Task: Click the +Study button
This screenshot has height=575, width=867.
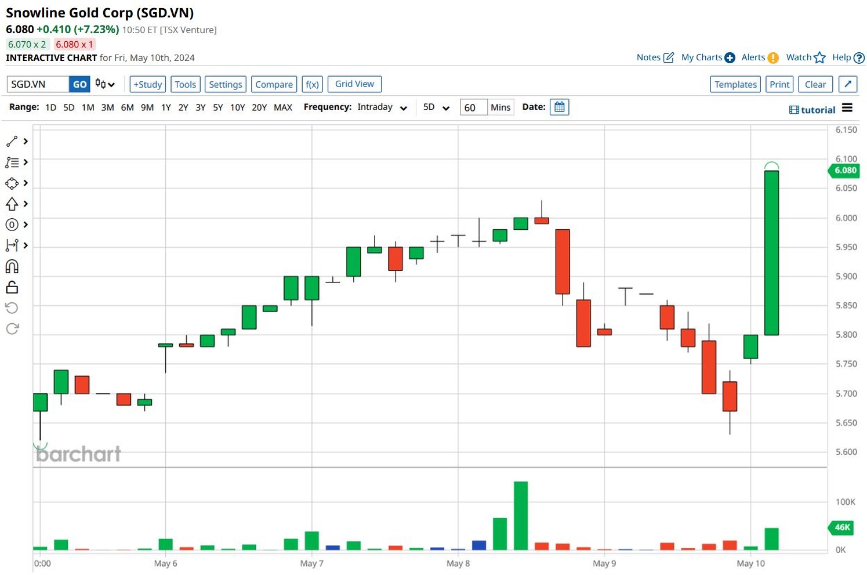Action: click(148, 84)
